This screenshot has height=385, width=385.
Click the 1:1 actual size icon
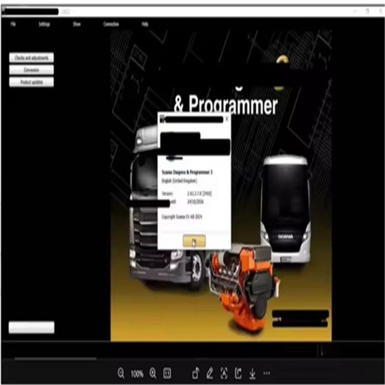click(x=167, y=373)
